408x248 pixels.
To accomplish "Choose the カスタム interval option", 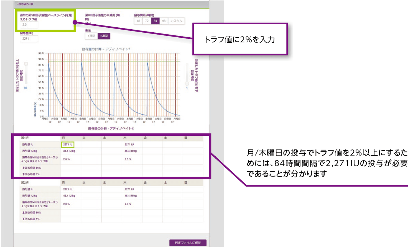I will [176, 21].
